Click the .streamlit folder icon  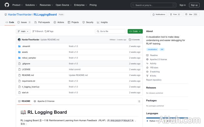pyautogui.click(x=19, y=46)
